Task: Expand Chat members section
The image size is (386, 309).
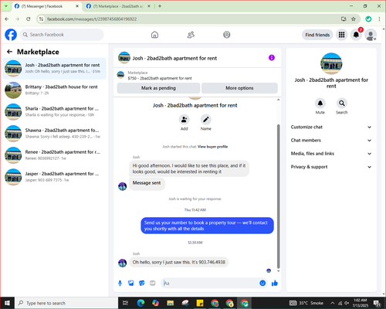Action: coord(331,141)
